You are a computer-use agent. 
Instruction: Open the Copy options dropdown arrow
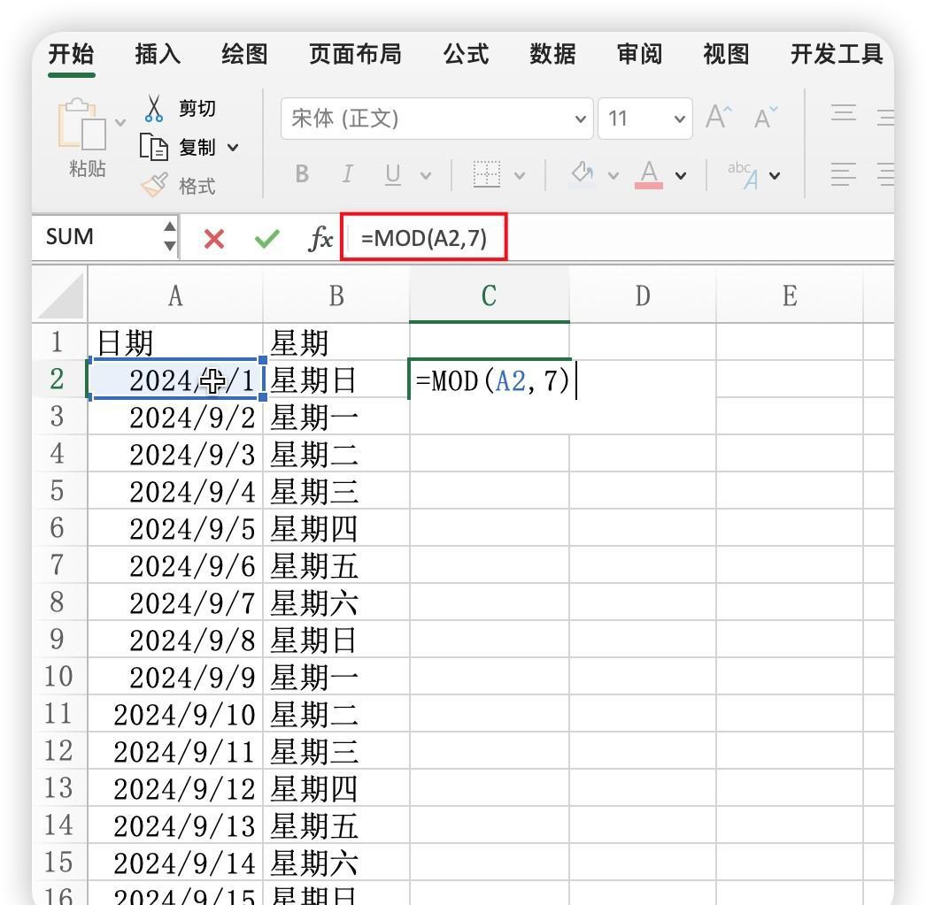233,148
